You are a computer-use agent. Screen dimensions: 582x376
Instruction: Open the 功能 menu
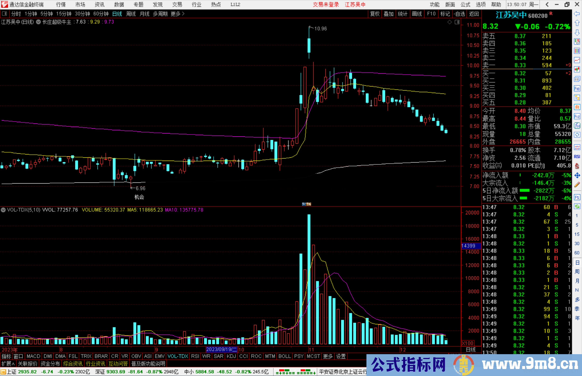(x=435, y=5)
